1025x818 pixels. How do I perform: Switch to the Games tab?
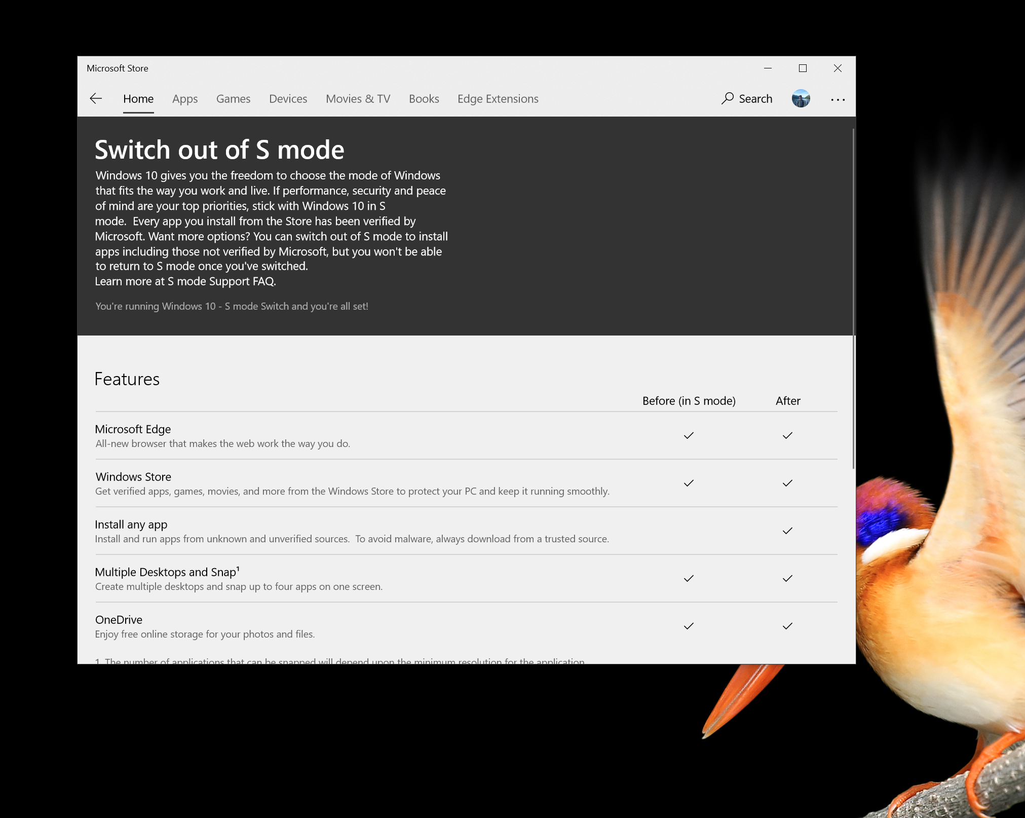coord(233,99)
